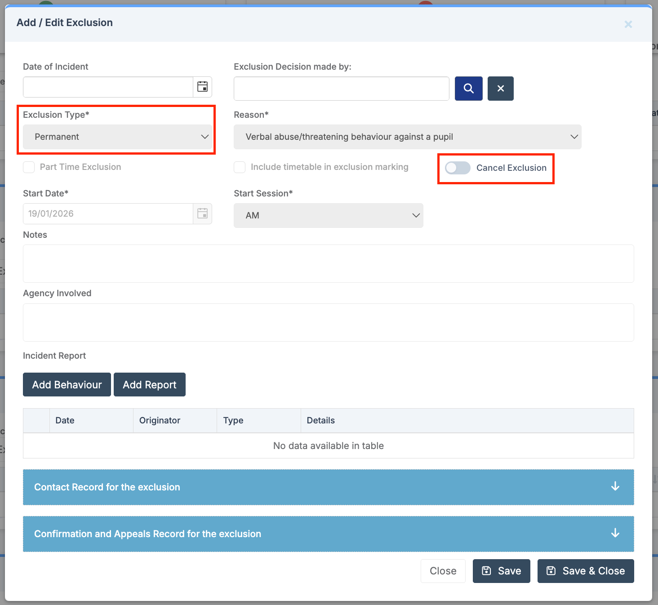The image size is (658, 605).
Task: Click in the Notes text area
Action: pos(328,264)
